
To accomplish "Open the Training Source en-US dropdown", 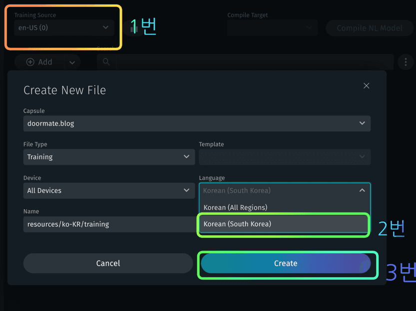I will (x=63, y=28).
